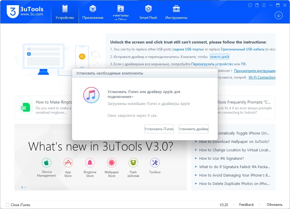Open the Устройство (Device) tab
This screenshot has width=290, height=209.
[x=65, y=12]
